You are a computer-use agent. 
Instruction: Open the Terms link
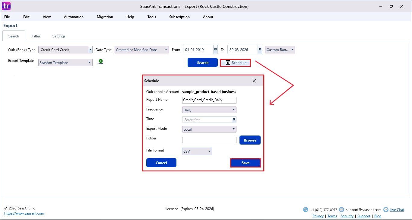(x=332, y=216)
